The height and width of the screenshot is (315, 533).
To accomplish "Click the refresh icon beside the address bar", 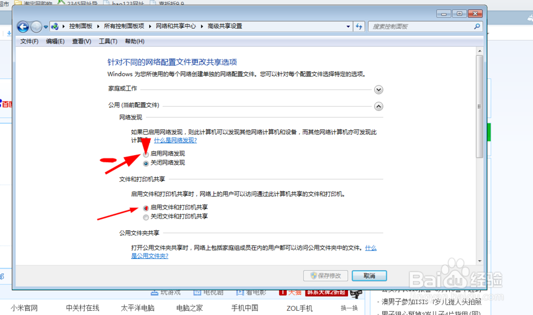I will point(358,26).
